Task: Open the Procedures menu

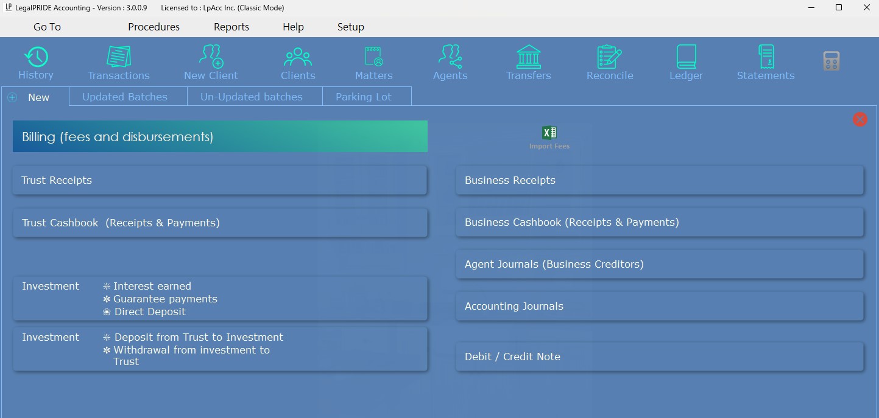Action: 154,27
